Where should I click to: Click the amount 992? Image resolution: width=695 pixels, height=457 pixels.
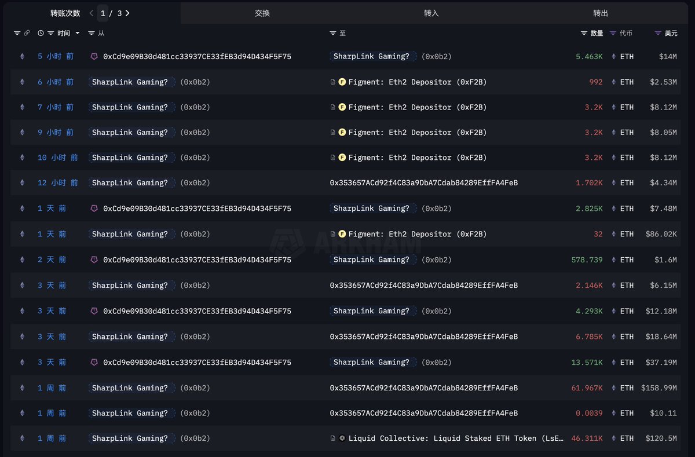click(596, 82)
